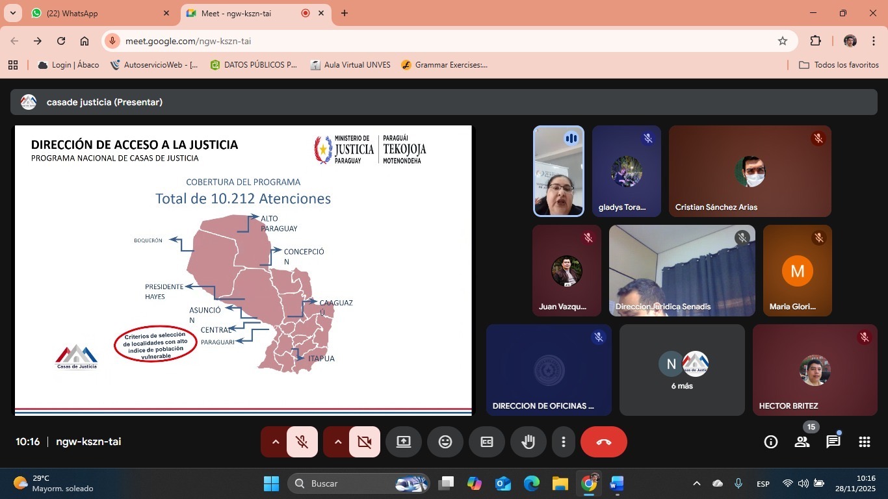Open meeting details info icon

click(770, 442)
